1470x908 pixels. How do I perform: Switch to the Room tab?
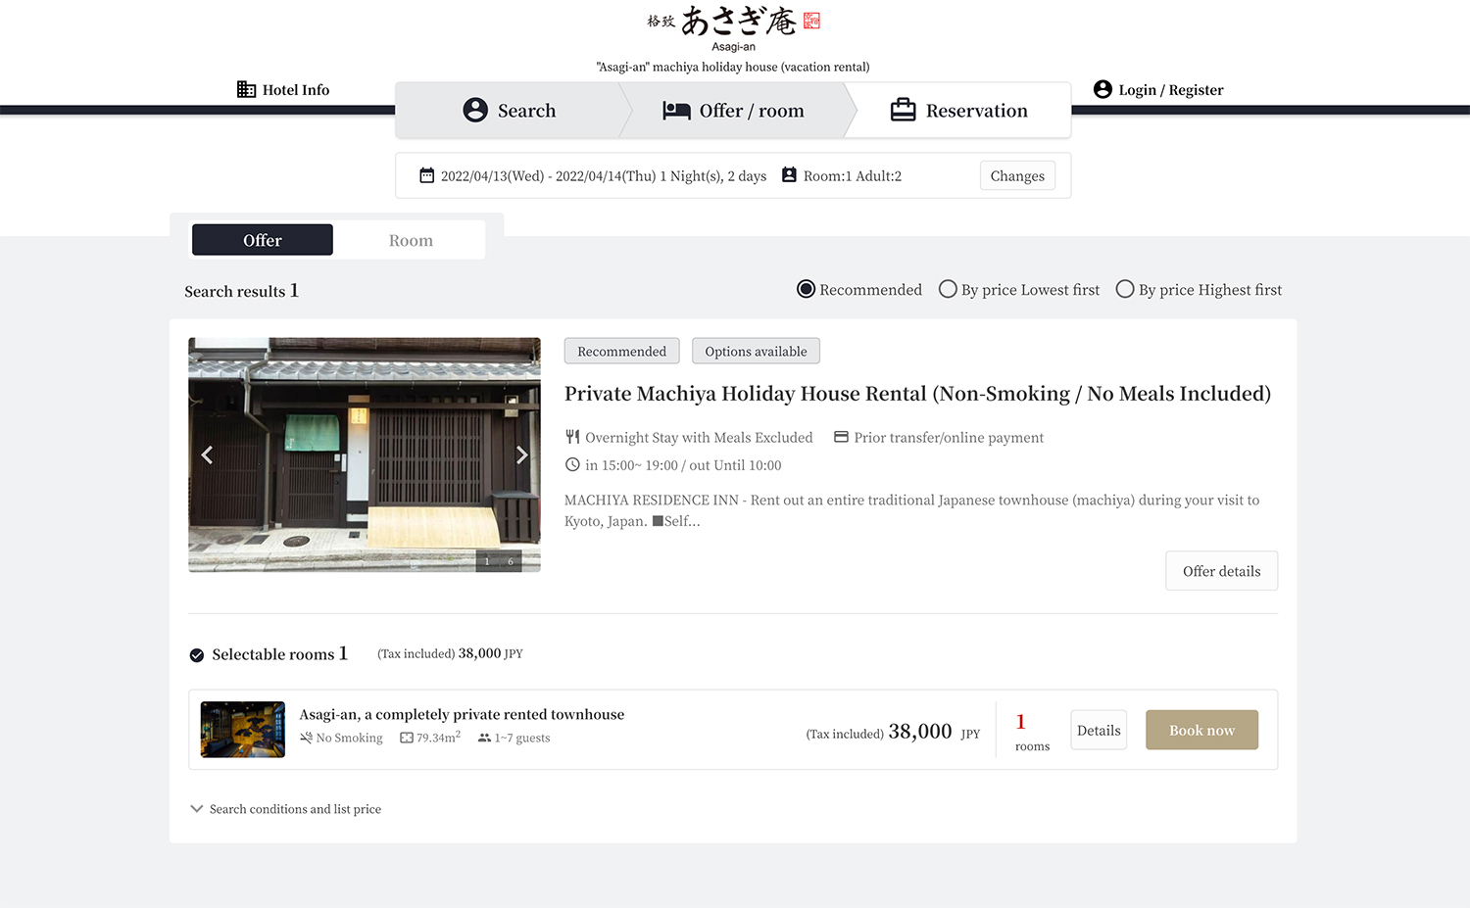click(x=411, y=240)
